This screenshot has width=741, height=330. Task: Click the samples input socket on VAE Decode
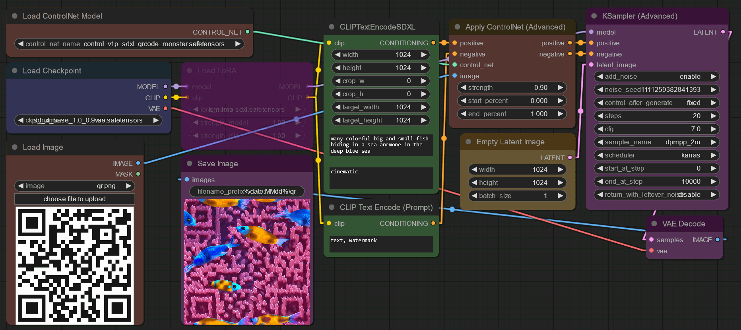point(651,239)
